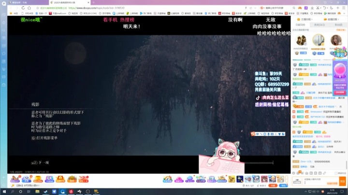Bookmark this page with the star icon
Screen dimensions: 348x195
(38, 8)
